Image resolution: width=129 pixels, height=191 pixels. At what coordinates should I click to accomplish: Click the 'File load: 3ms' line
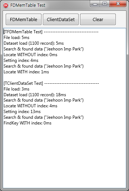(16, 89)
